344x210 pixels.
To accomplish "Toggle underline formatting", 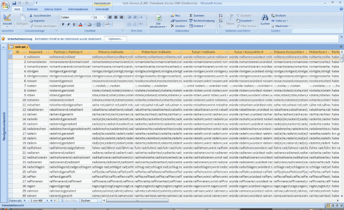I will point(74,25).
